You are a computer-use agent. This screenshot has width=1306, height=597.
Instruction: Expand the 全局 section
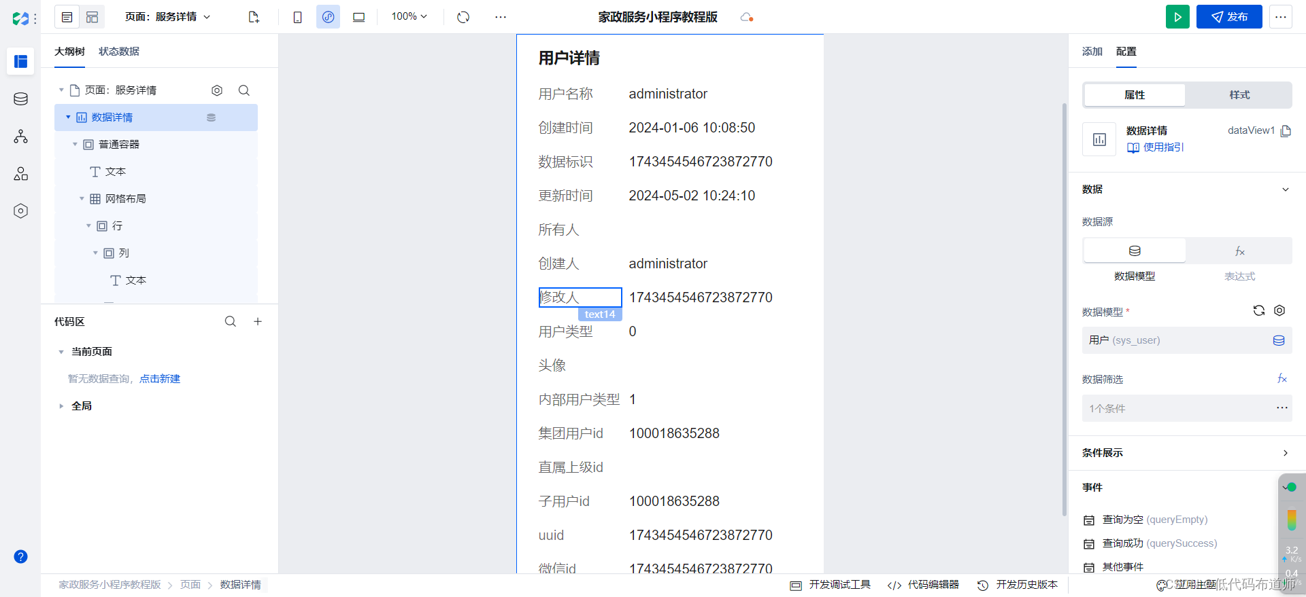pyautogui.click(x=61, y=406)
